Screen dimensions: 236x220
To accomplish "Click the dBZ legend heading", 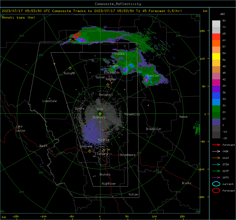I will point(222,14).
